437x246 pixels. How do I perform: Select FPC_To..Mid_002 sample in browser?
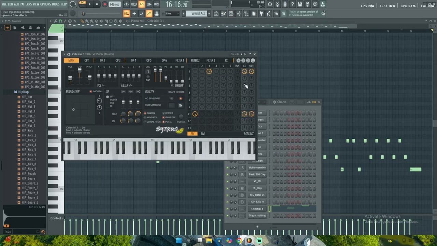click(x=35, y=87)
